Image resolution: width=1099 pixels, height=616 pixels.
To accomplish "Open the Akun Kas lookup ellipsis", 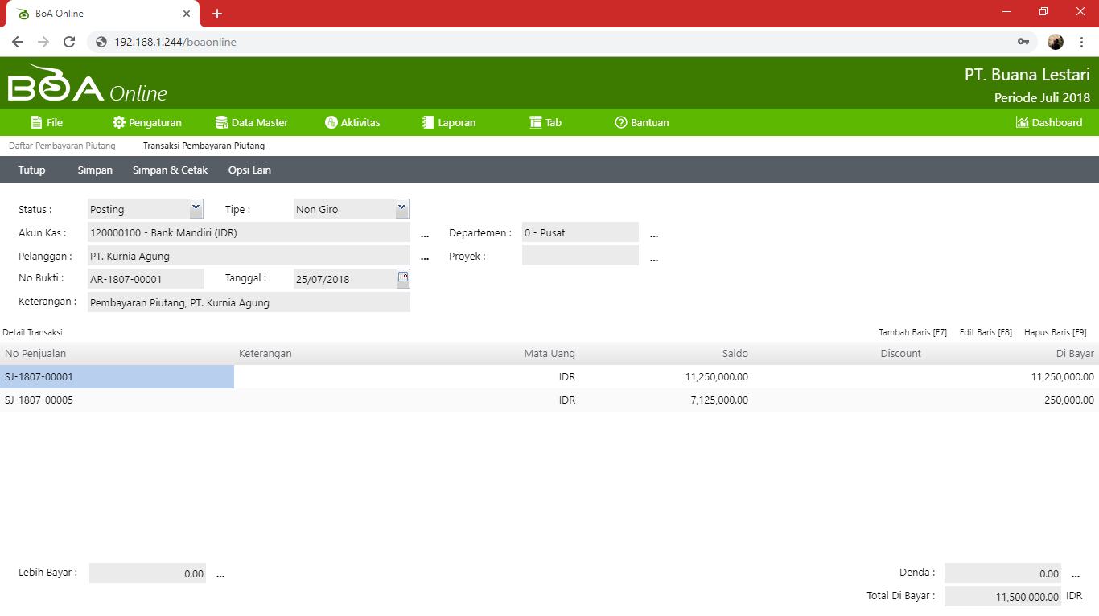I will pyautogui.click(x=425, y=235).
